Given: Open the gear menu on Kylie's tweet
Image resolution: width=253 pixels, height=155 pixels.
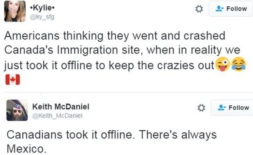Looking at the screenshot, I should [199, 9].
